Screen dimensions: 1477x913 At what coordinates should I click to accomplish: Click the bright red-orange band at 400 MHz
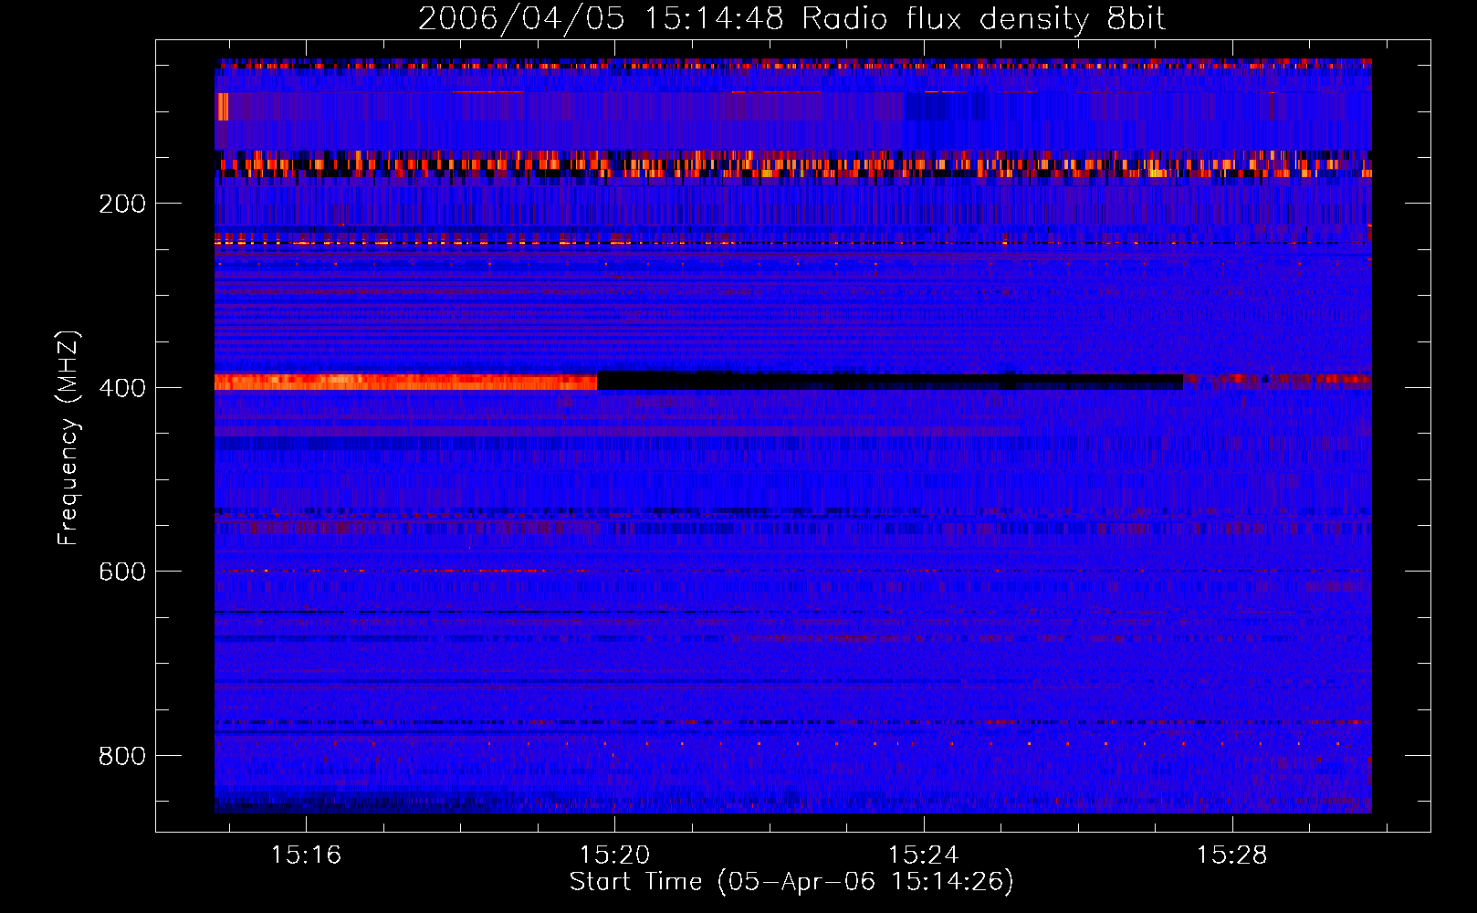point(405,382)
